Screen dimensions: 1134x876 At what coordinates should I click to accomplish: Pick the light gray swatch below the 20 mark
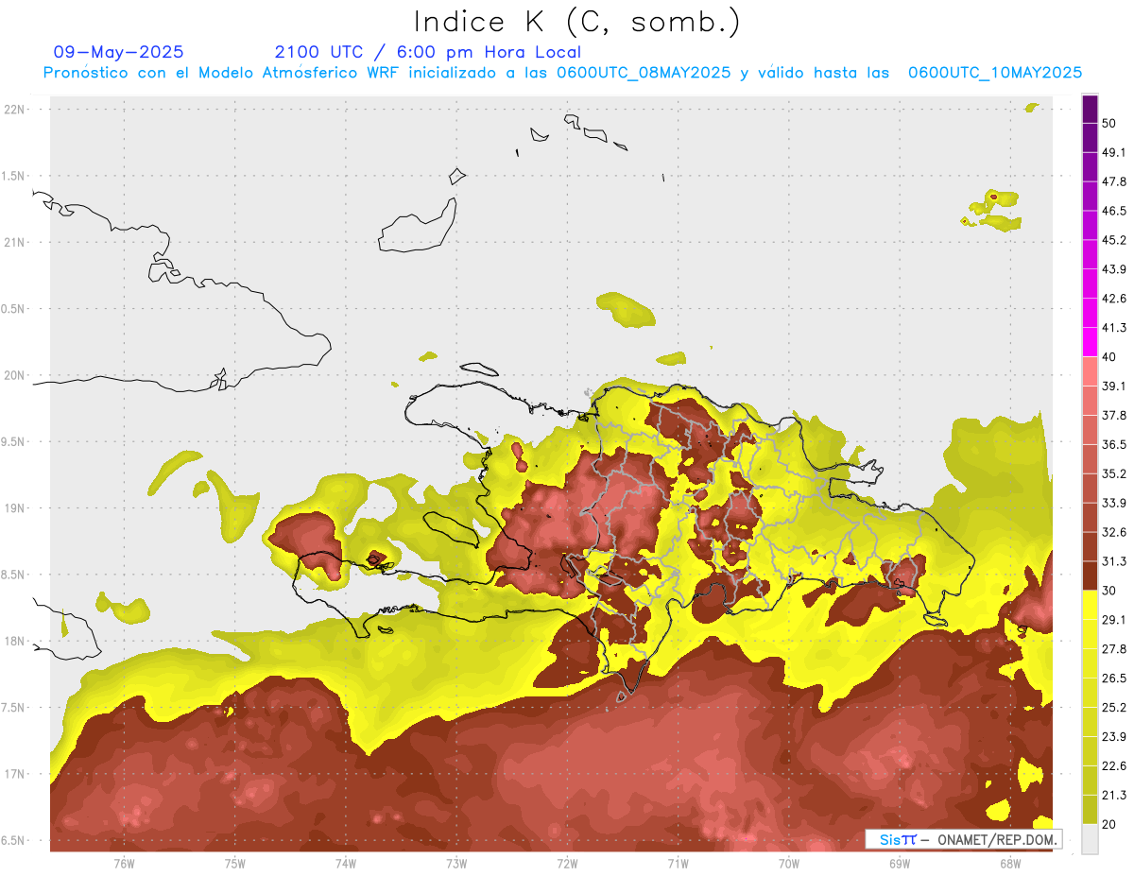coord(1090,839)
